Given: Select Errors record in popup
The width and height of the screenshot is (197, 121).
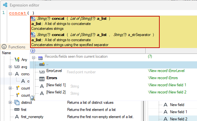Looking at the screenshot, I should coord(52,78).
